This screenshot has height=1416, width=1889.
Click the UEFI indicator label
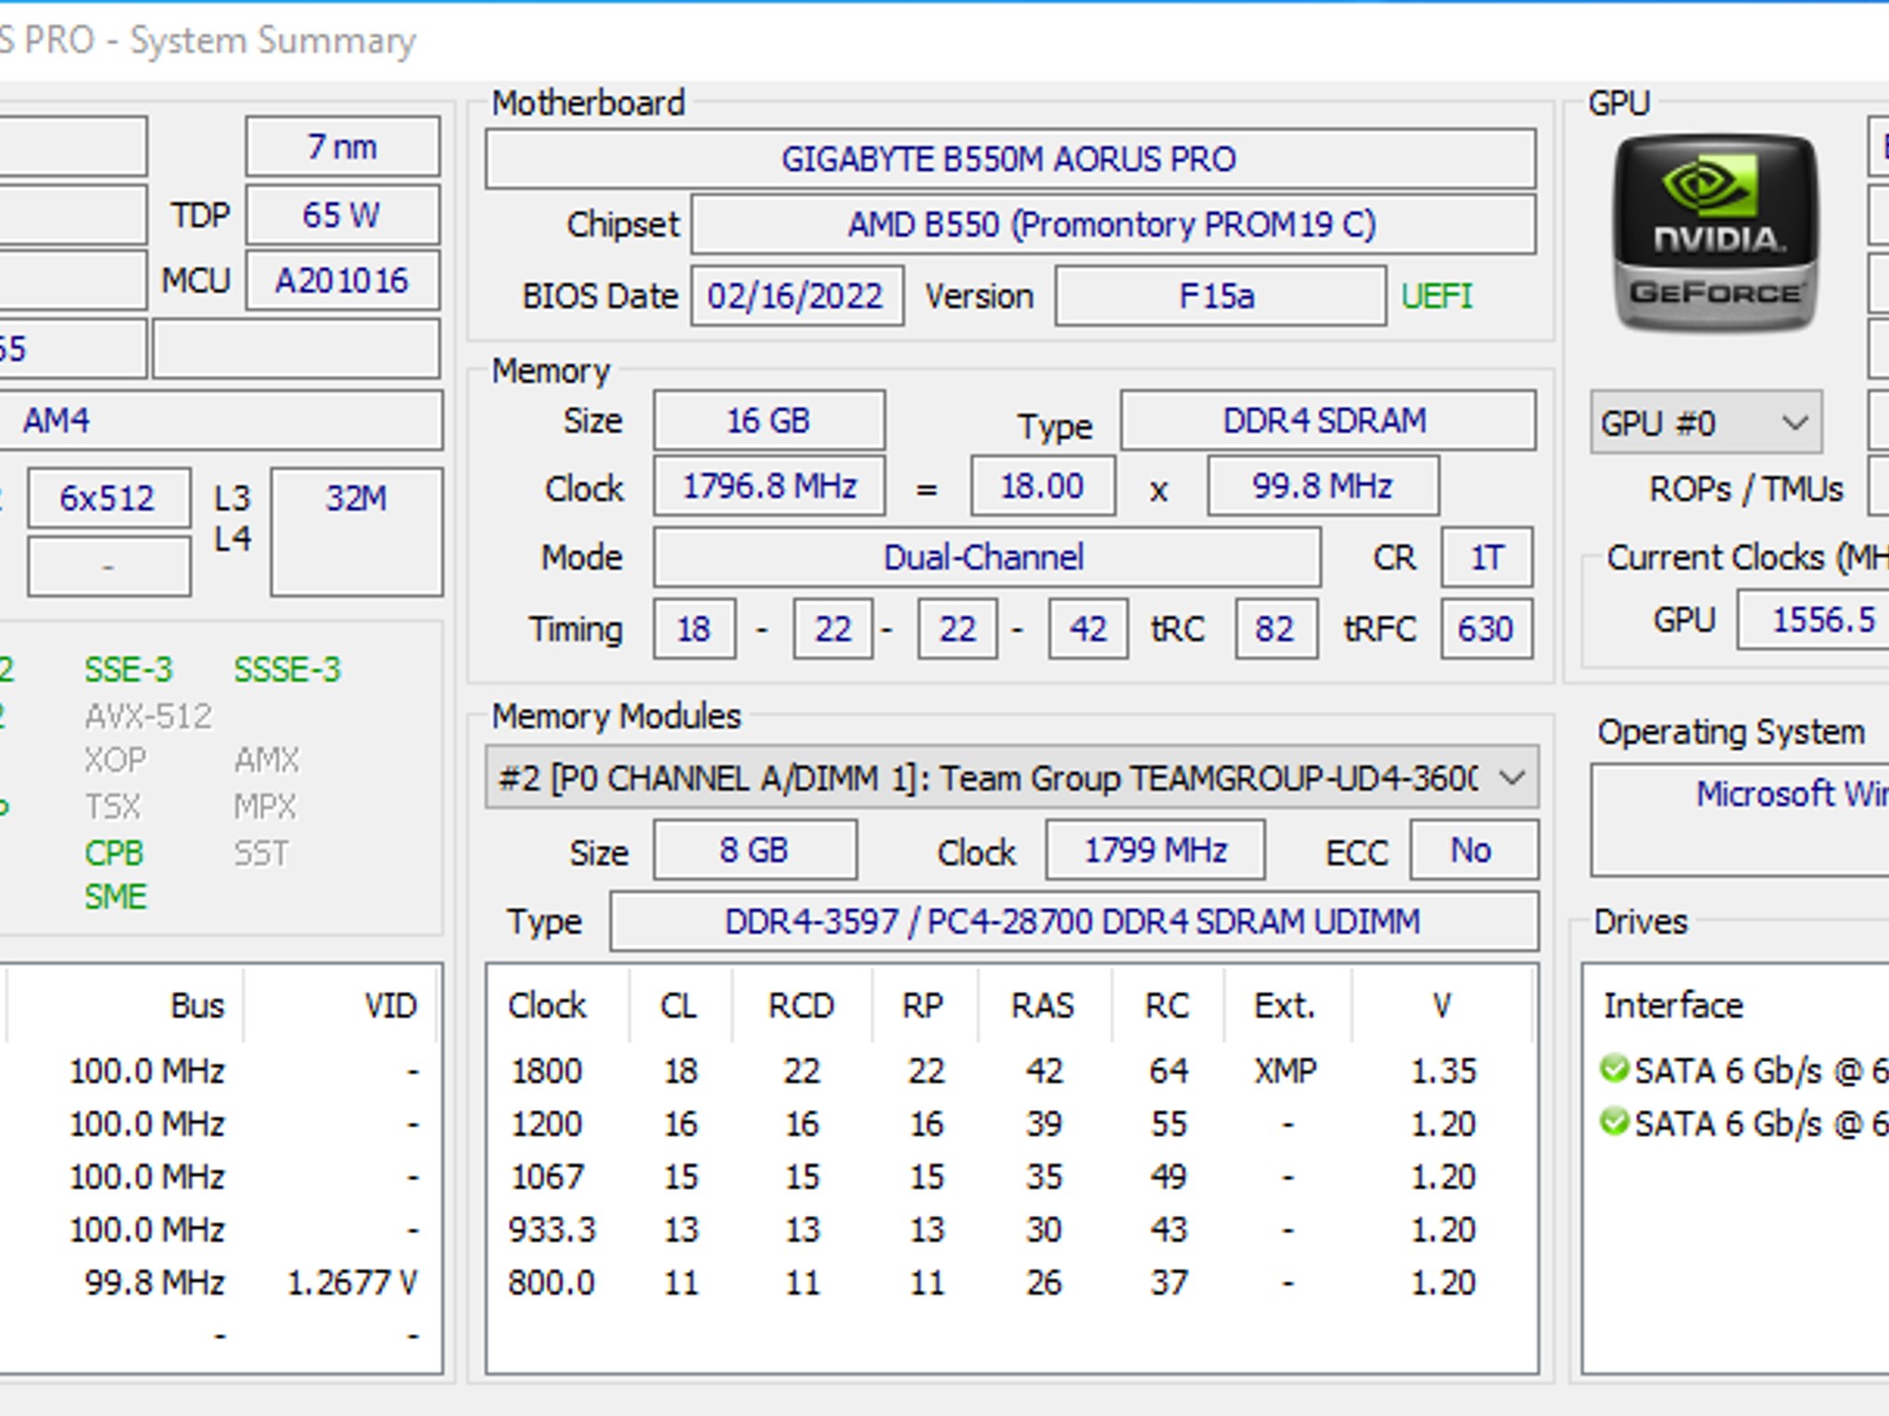(1436, 296)
